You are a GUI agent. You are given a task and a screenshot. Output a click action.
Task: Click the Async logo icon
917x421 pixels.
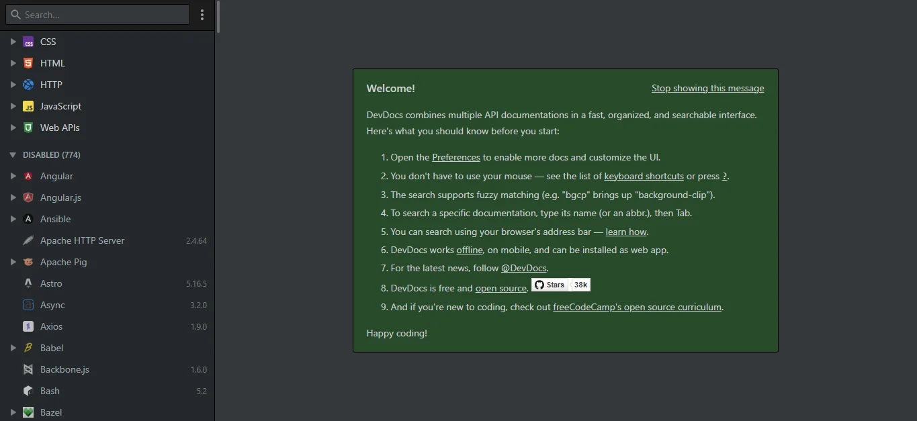tap(28, 305)
